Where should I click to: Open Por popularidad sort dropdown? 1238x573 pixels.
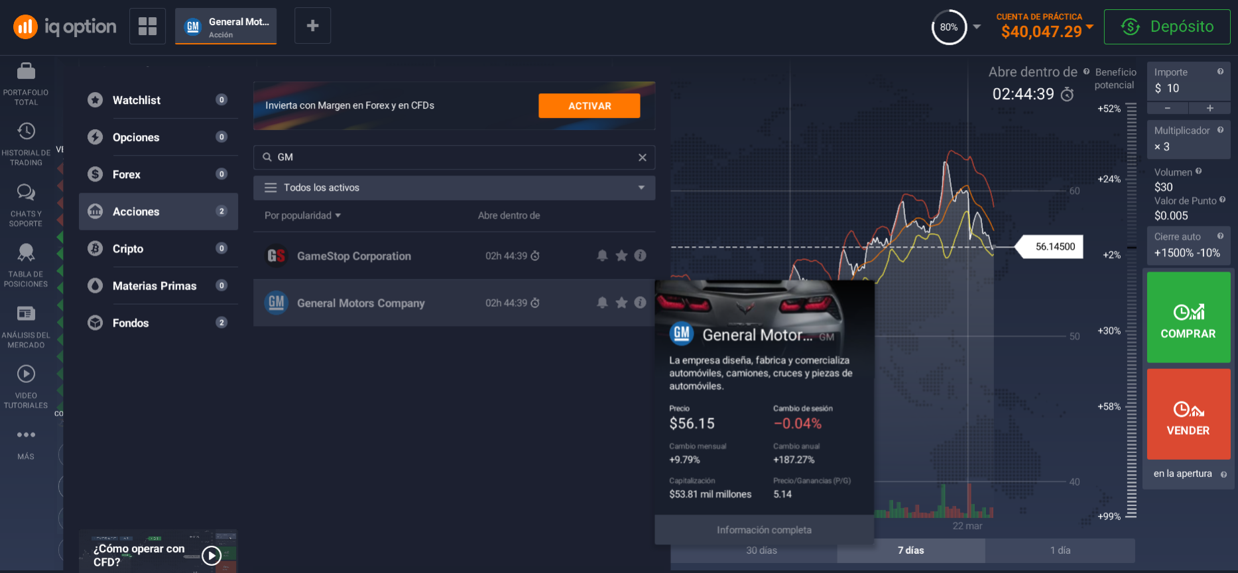pyautogui.click(x=302, y=215)
